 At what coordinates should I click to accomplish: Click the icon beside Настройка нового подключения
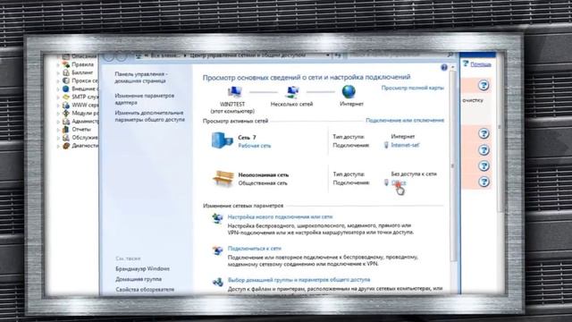(217, 218)
